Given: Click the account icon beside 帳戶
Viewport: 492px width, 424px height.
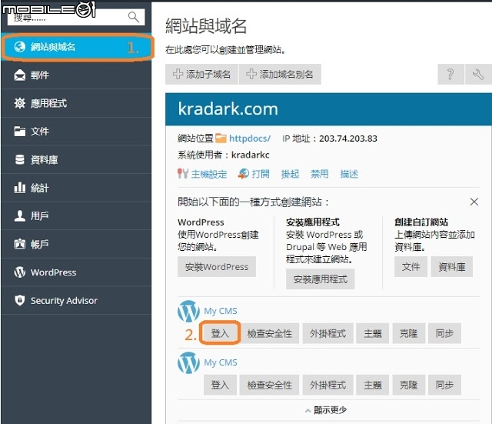Looking at the screenshot, I should 19,244.
